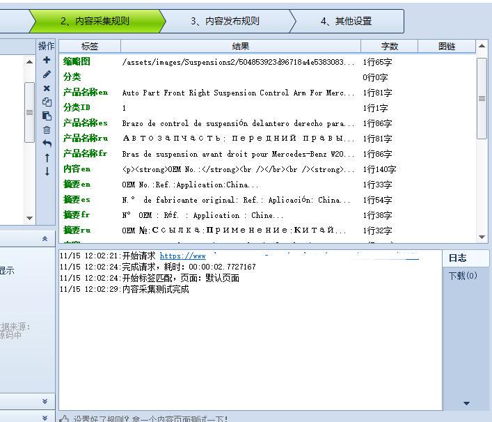This screenshot has width=492, height=422.
Task: Click the undo arrow icon
Action: coord(47,143)
